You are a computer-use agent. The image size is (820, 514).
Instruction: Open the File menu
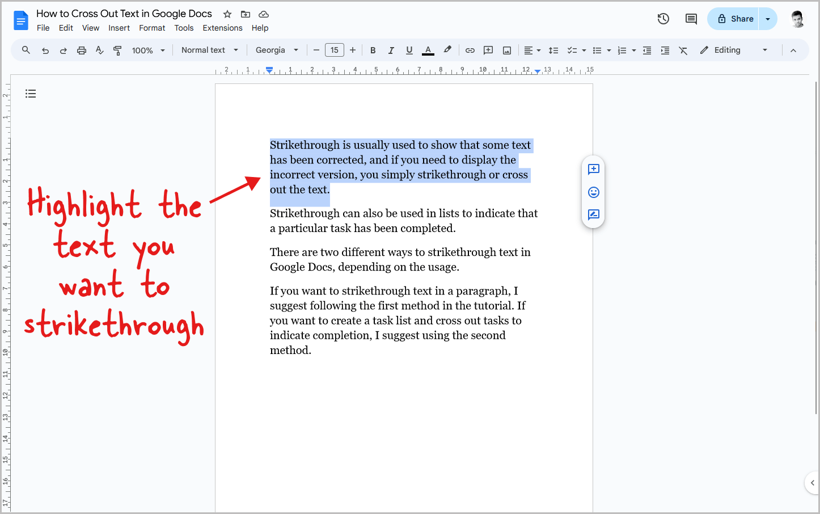[43, 28]
